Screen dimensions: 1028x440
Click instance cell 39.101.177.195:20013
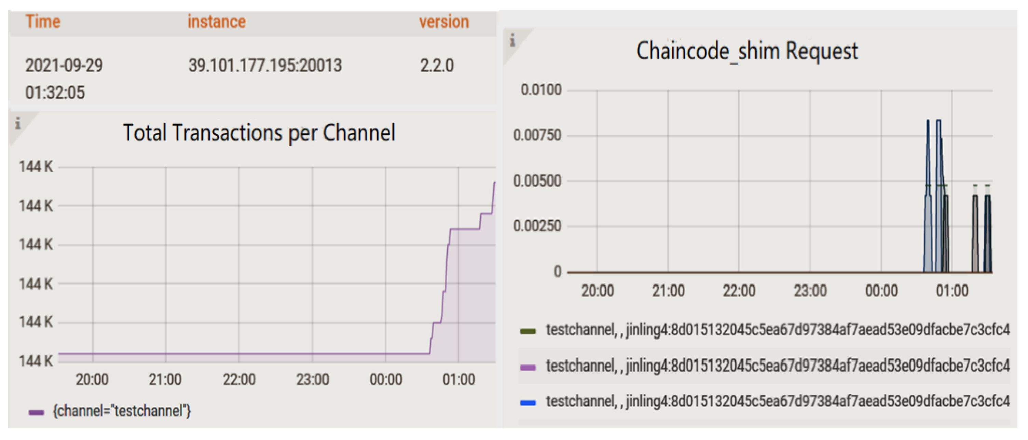point(265,65)
